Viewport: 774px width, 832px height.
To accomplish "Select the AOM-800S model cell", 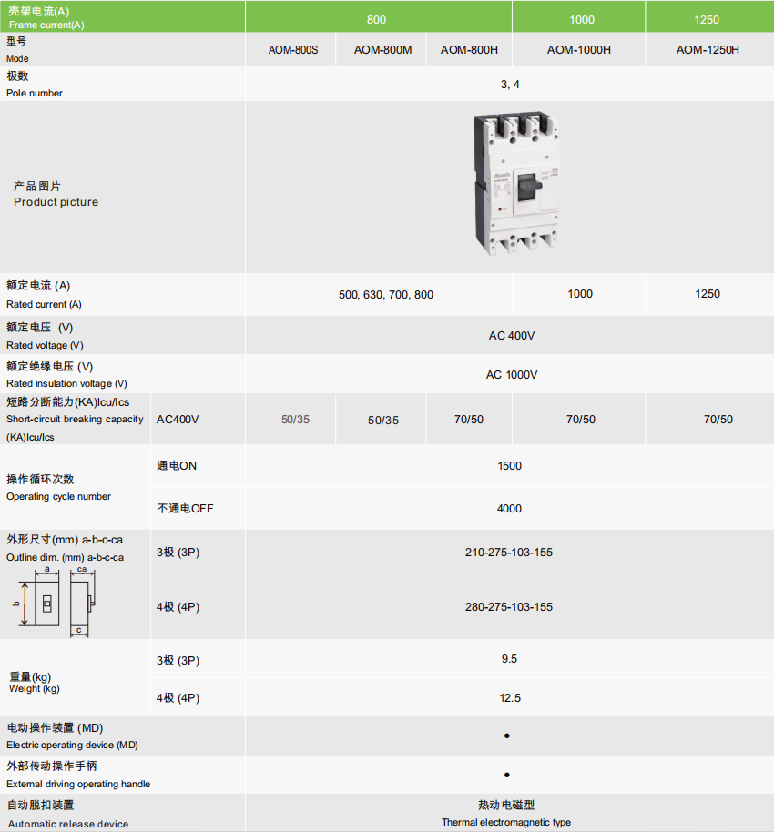I will coord(292,50).
